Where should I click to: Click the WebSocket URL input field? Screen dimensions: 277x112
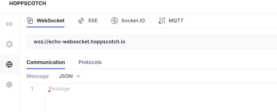pos(151,42)
